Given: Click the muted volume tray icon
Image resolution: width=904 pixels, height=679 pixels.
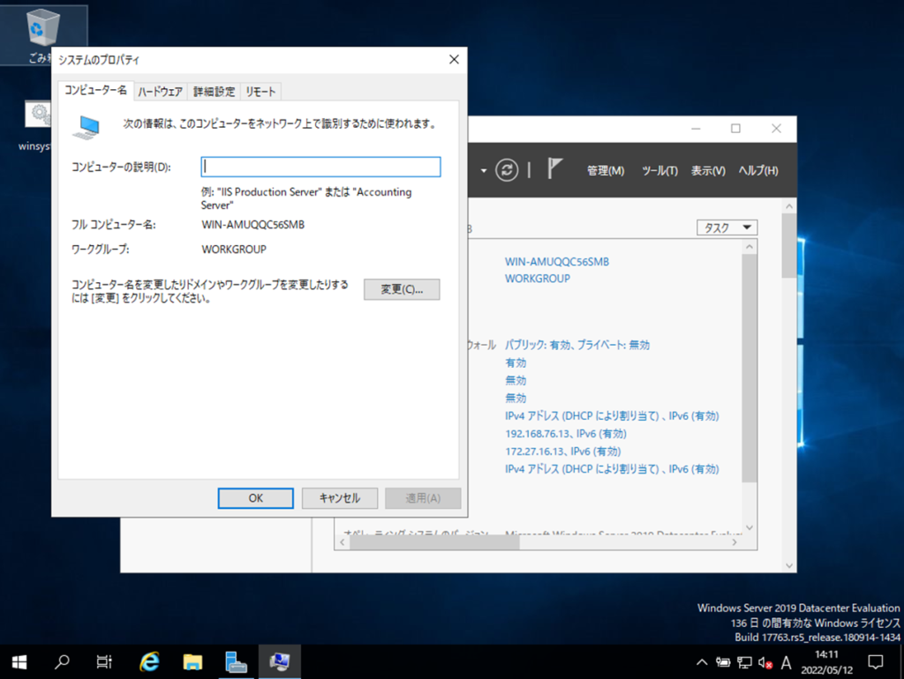Looking at the screenshot, I should (x=765, y=662).
